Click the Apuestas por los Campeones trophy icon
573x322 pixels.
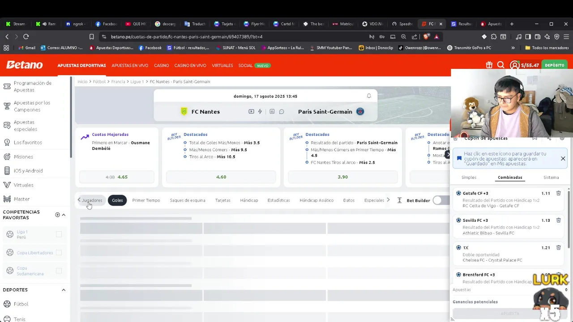click(7, 106)
